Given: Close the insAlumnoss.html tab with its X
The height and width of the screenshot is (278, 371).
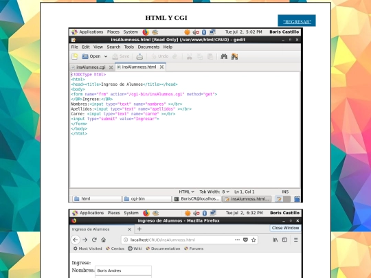Looking at the screenshot, I should coord(161,67).
